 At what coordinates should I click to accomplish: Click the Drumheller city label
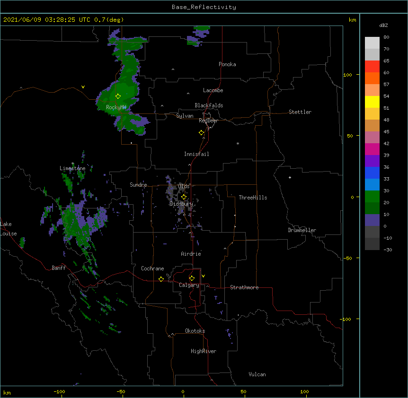[x=302, y=230]
